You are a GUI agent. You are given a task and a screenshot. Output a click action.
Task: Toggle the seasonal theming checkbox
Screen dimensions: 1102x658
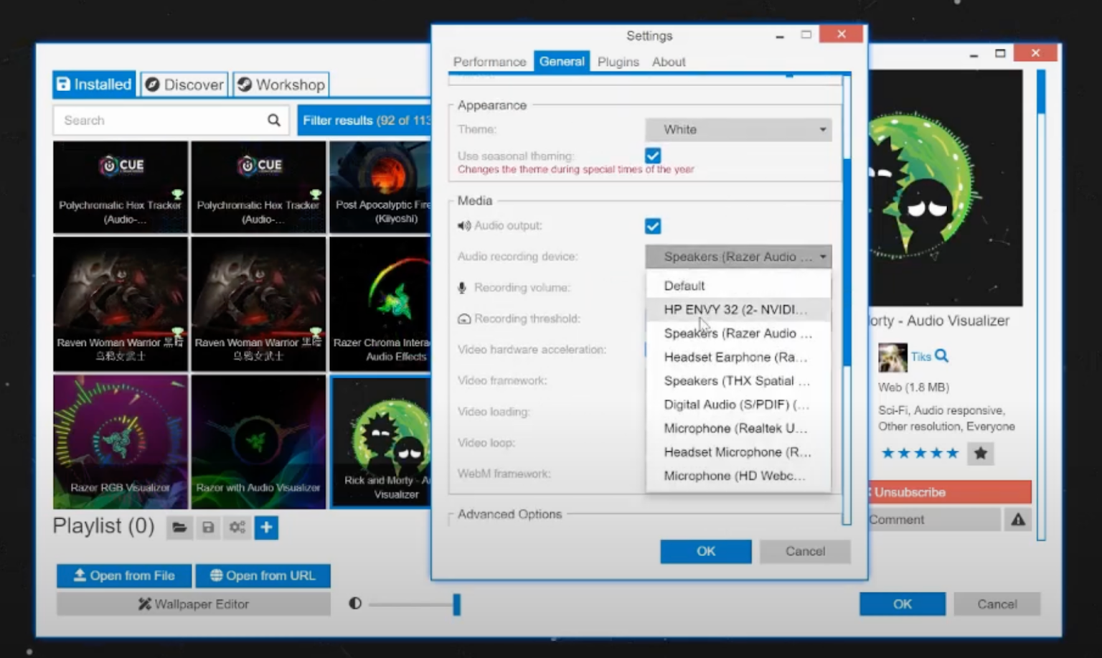point(653,156)
